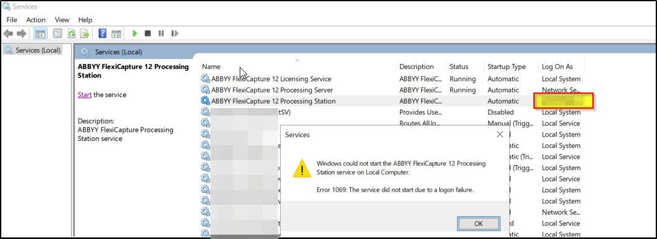Click the 'Routes AllJo...' description cell
Image resolution: width=657 pixels, height=239 pixels.
(x=420, y=123)
